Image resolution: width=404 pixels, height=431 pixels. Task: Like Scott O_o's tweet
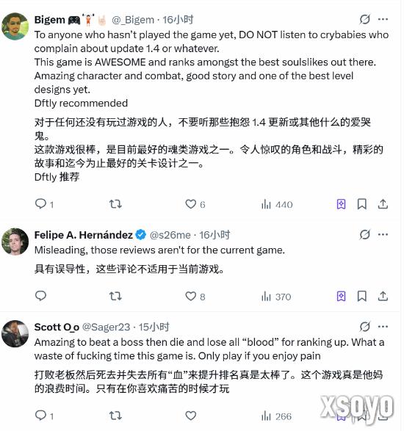tap(190, 416)
